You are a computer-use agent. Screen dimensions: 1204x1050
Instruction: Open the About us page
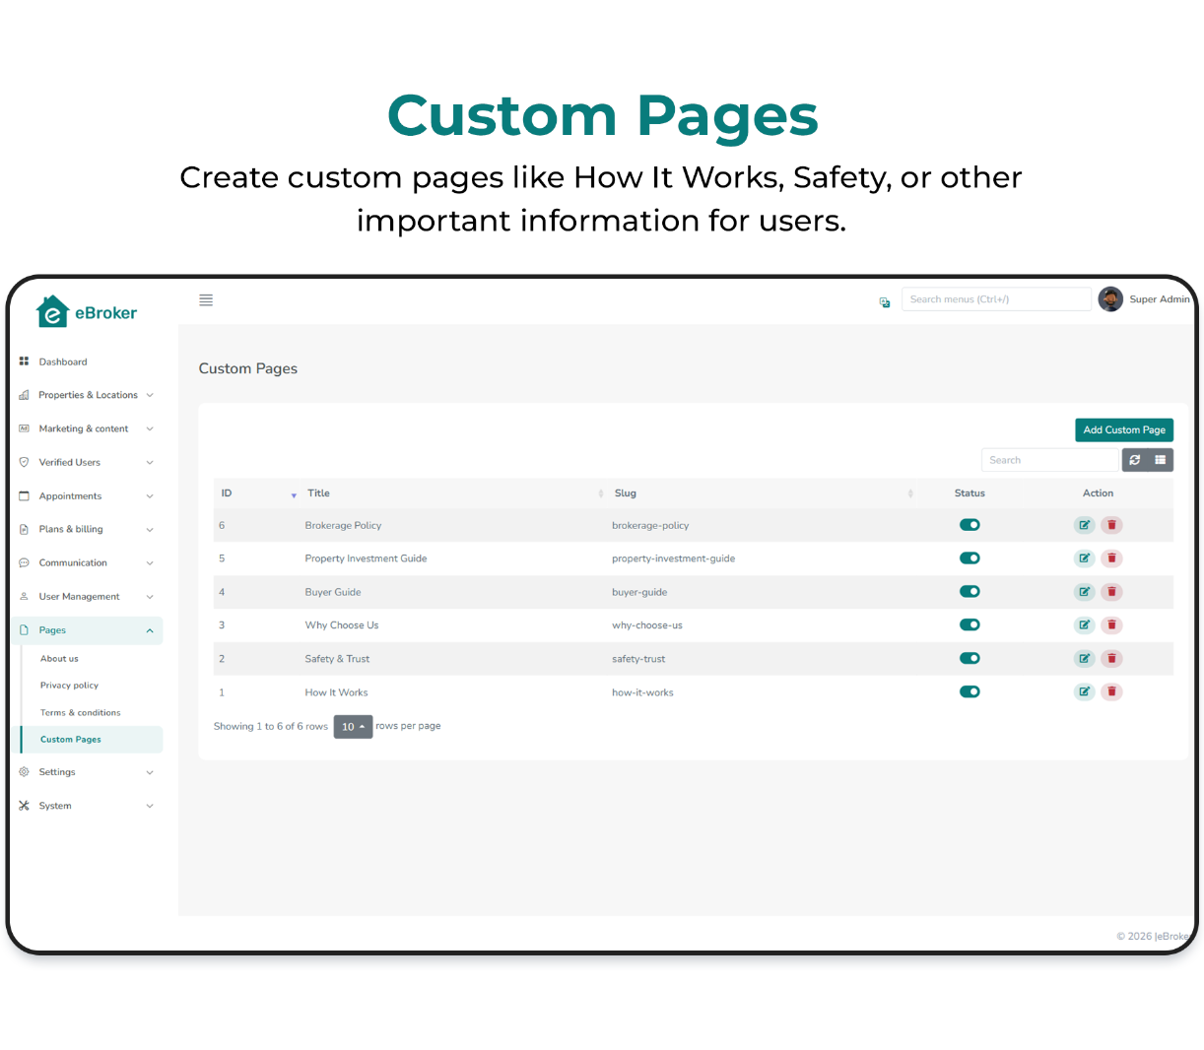(x=59, y=658)
